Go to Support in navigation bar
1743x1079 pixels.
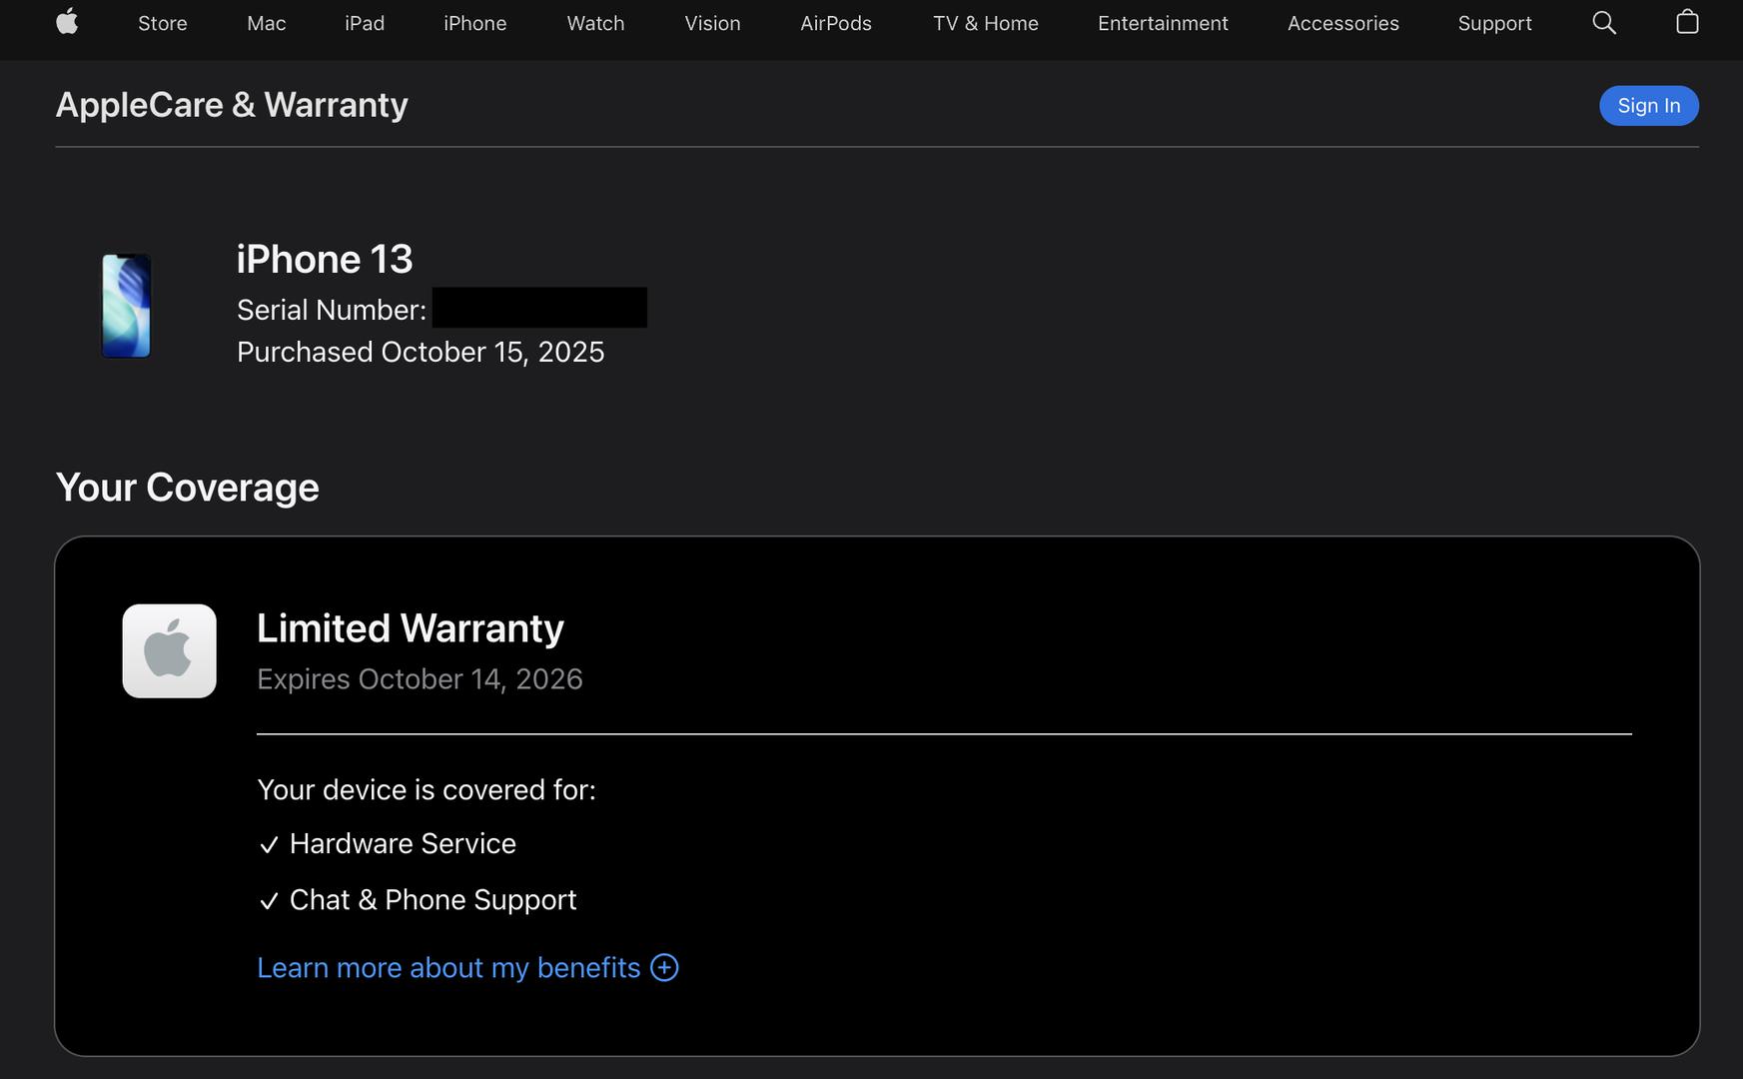coord(1494,23)
